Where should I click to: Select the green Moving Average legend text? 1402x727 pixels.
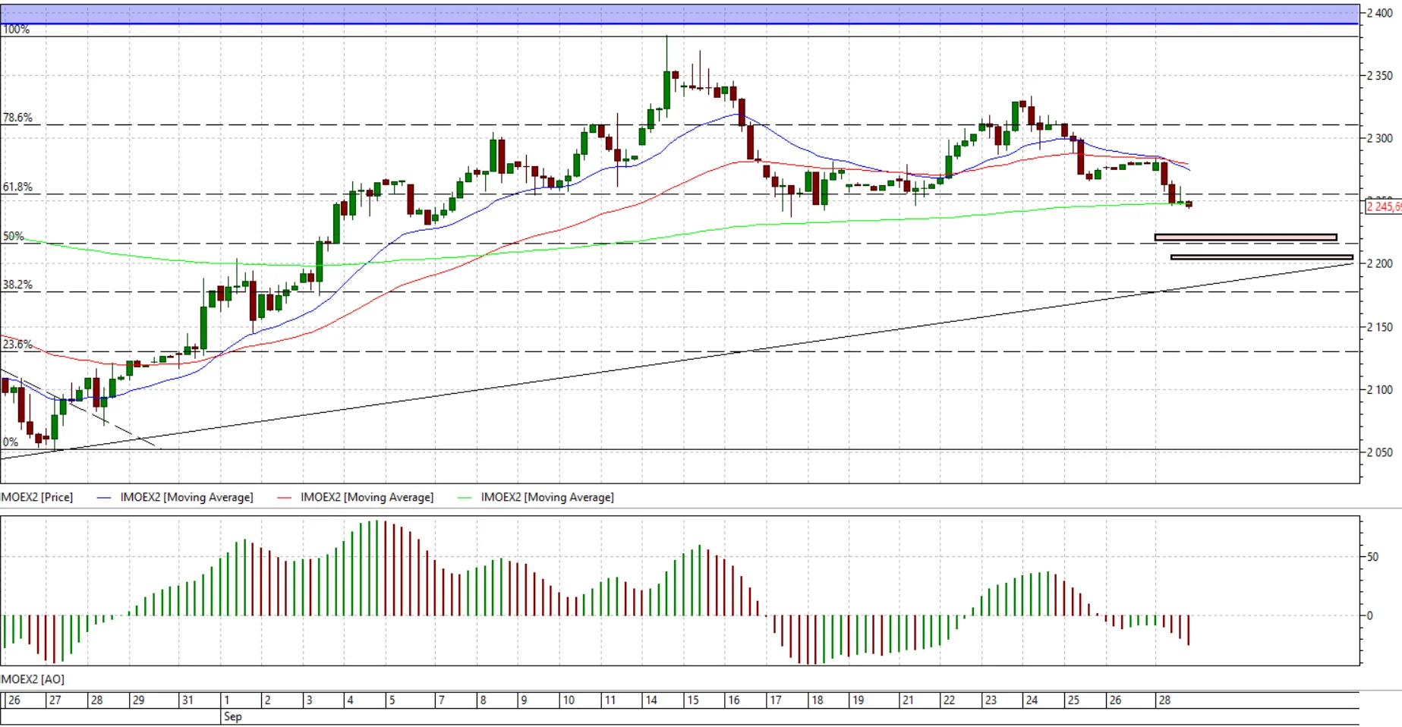pos(547,497)
